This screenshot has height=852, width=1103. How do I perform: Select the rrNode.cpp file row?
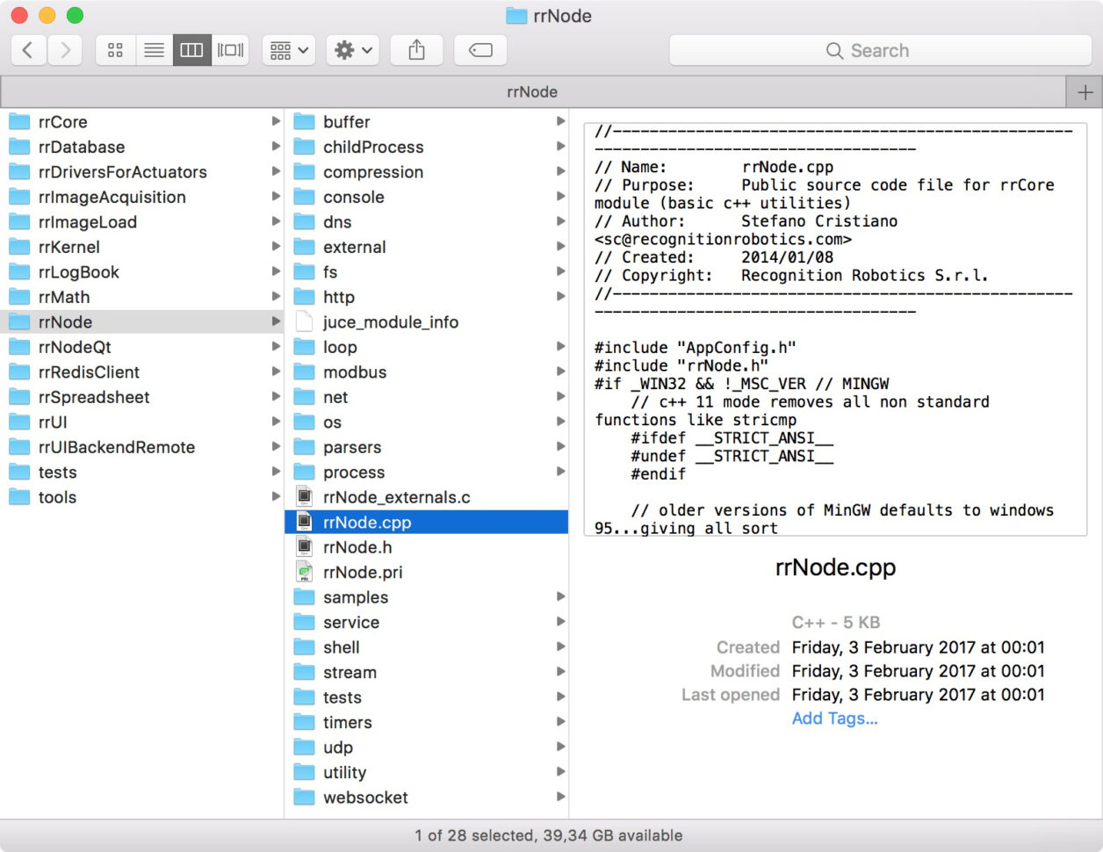(x=427, y=522)
